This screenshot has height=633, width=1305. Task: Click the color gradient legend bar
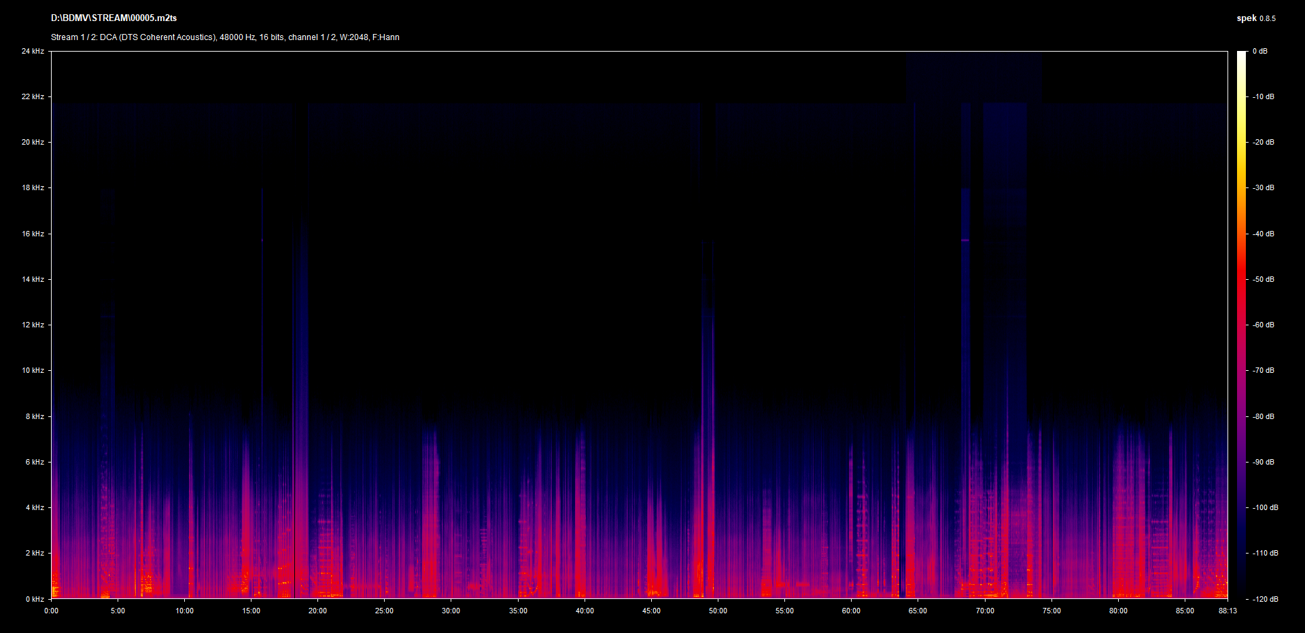point(1241,325)
